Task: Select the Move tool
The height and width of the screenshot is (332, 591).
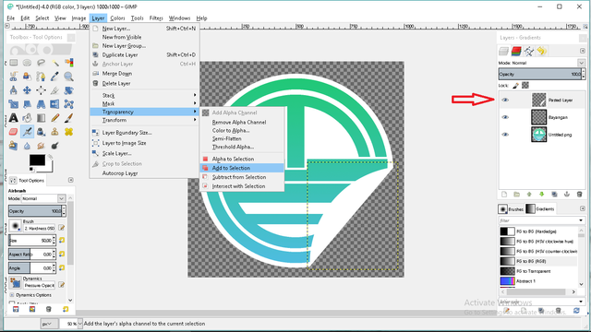Action: [x=27, y=90]
